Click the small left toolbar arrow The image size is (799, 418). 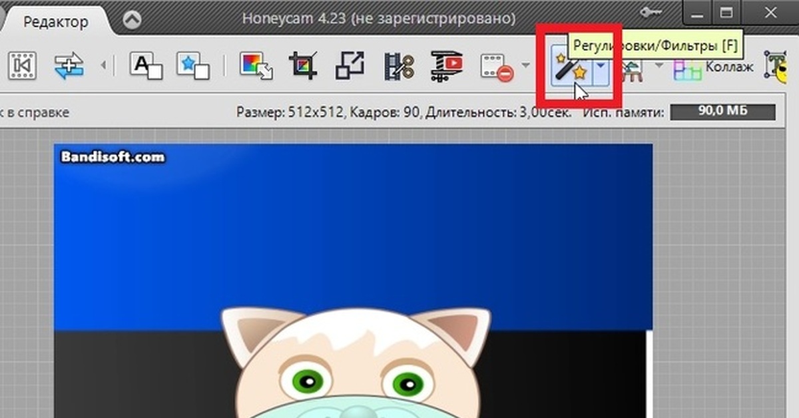coord(103,65)
